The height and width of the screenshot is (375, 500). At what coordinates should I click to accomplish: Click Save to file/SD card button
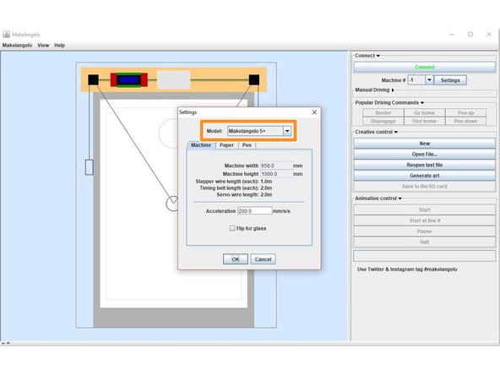[x=425, y=186]
